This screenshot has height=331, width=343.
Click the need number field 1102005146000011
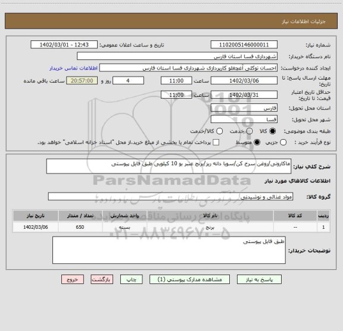point(244,45)
